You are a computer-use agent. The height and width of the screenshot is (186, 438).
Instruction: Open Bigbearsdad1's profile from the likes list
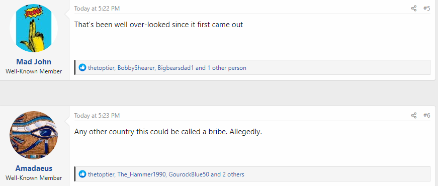coord(176,68)
